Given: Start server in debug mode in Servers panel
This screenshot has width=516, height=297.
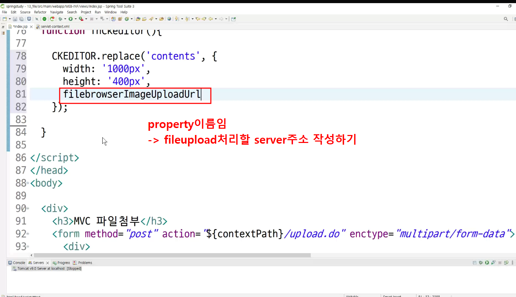Looking at the screenshot, I should point(481,263).
